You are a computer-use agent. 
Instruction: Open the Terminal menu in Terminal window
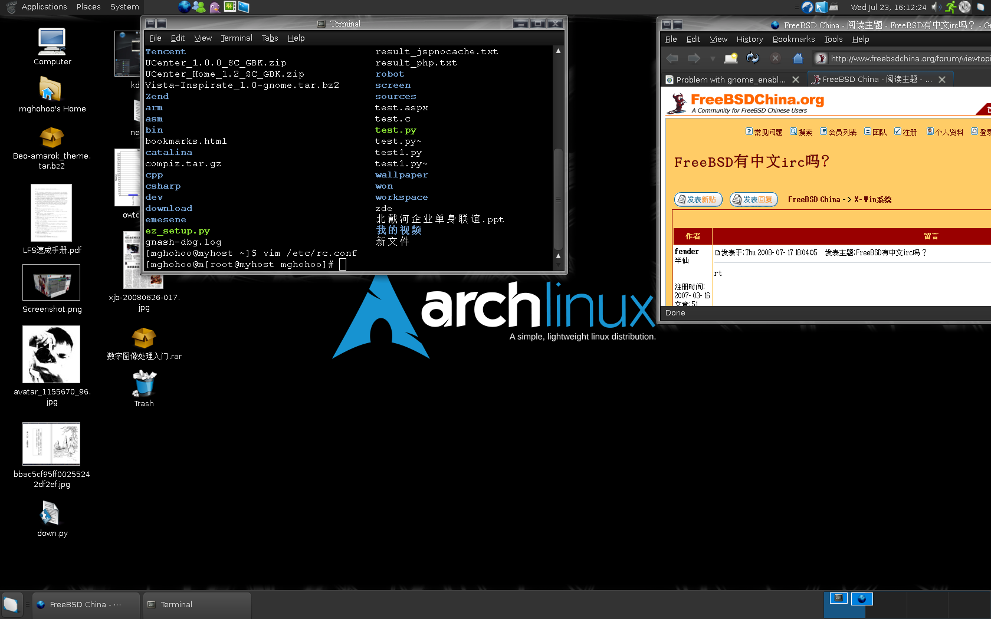tap(237, 38)
